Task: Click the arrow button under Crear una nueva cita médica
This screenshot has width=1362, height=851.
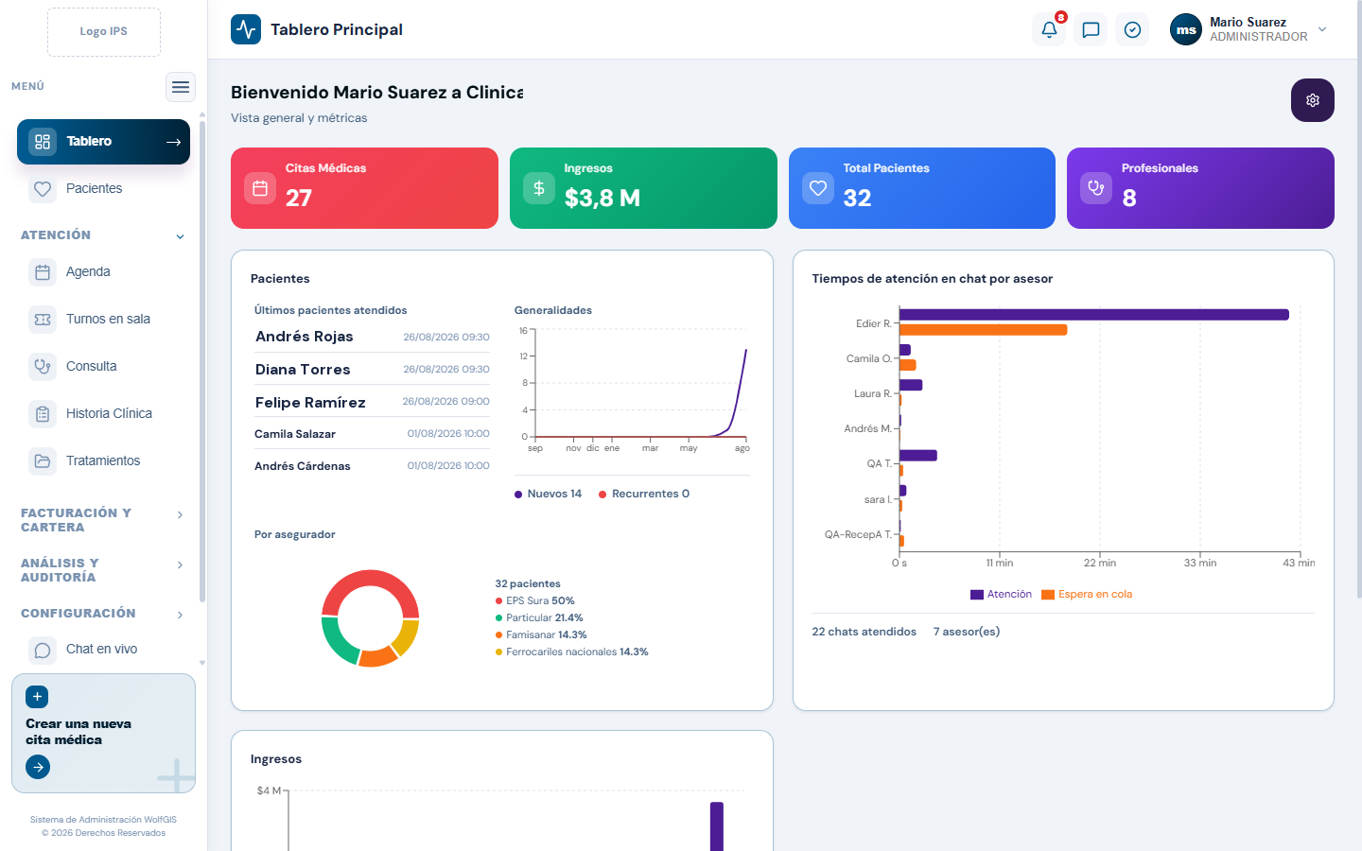Action: pos(38,767)
